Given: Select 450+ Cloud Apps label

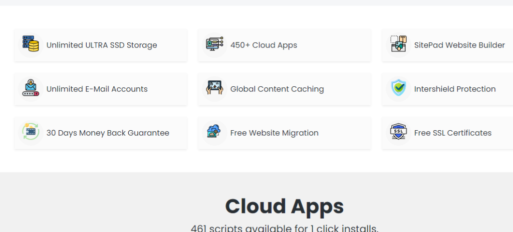Looking at the screenshot, I should click(x=264, y=45).
